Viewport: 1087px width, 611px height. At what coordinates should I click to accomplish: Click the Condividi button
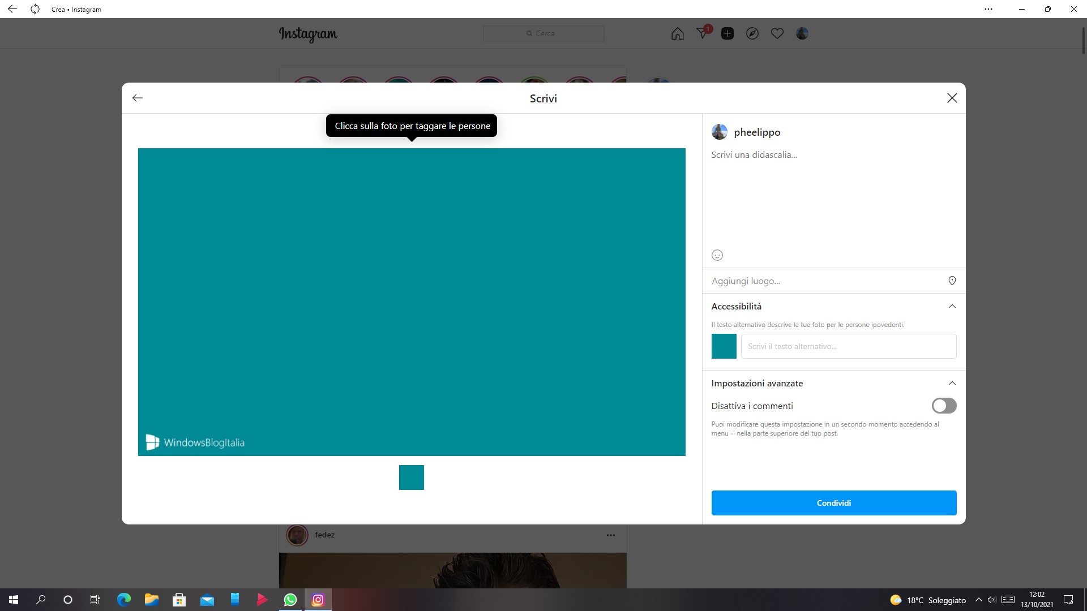point(834,503)
